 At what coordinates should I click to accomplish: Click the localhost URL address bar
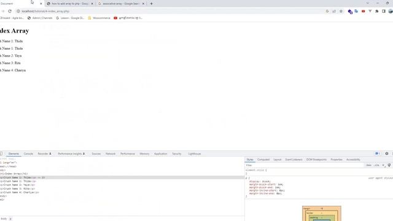click(x=171, y=11)
